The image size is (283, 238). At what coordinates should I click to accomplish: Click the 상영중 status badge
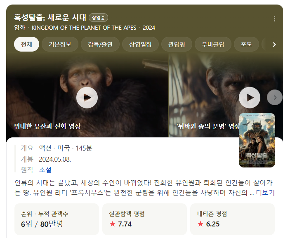(x=98, y=18)
